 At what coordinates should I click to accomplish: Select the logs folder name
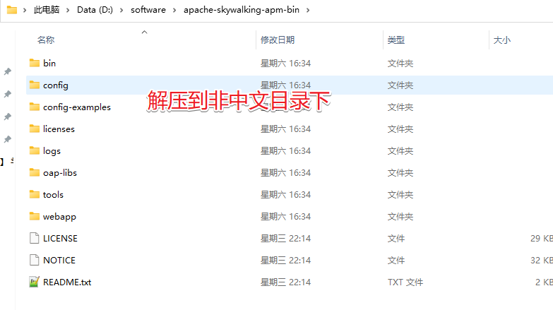52,151
